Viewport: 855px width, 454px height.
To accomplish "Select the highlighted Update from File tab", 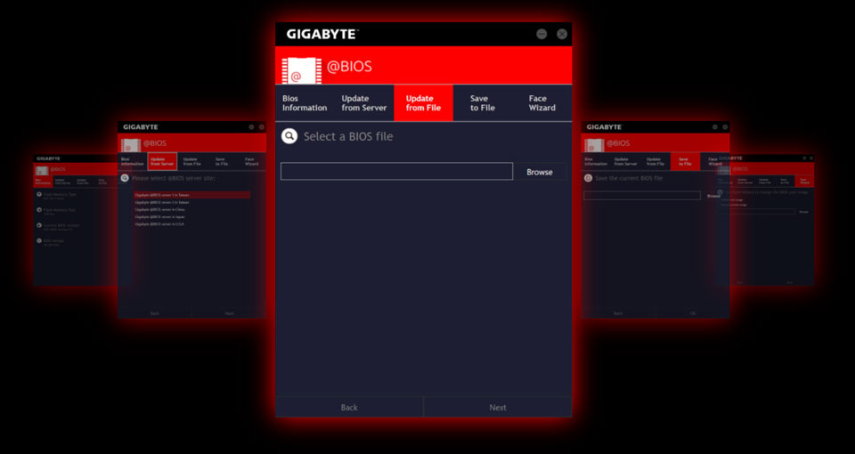I will coord(423,103).
